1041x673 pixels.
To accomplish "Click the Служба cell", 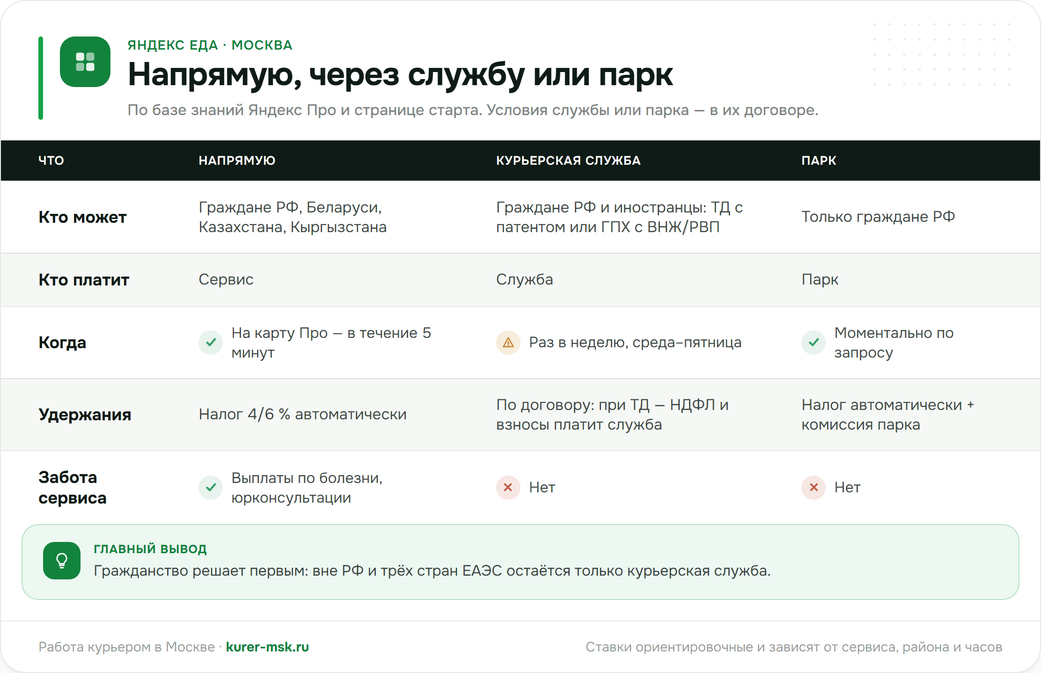I will click(x=525, y=279).
